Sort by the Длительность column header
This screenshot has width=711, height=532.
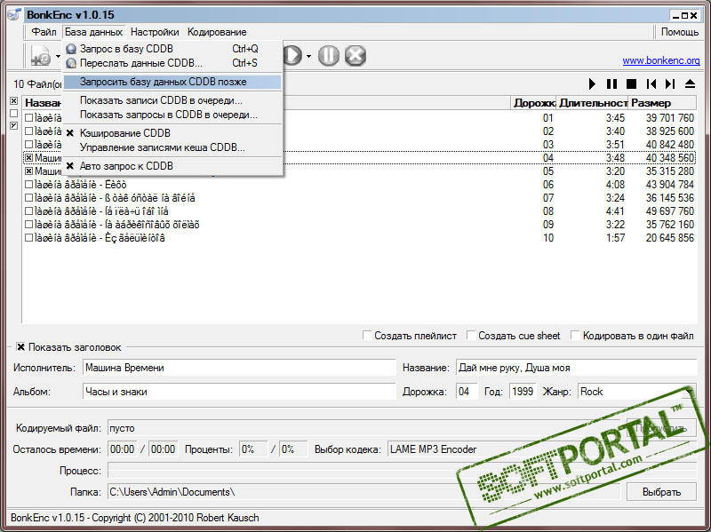click(592, 103)
